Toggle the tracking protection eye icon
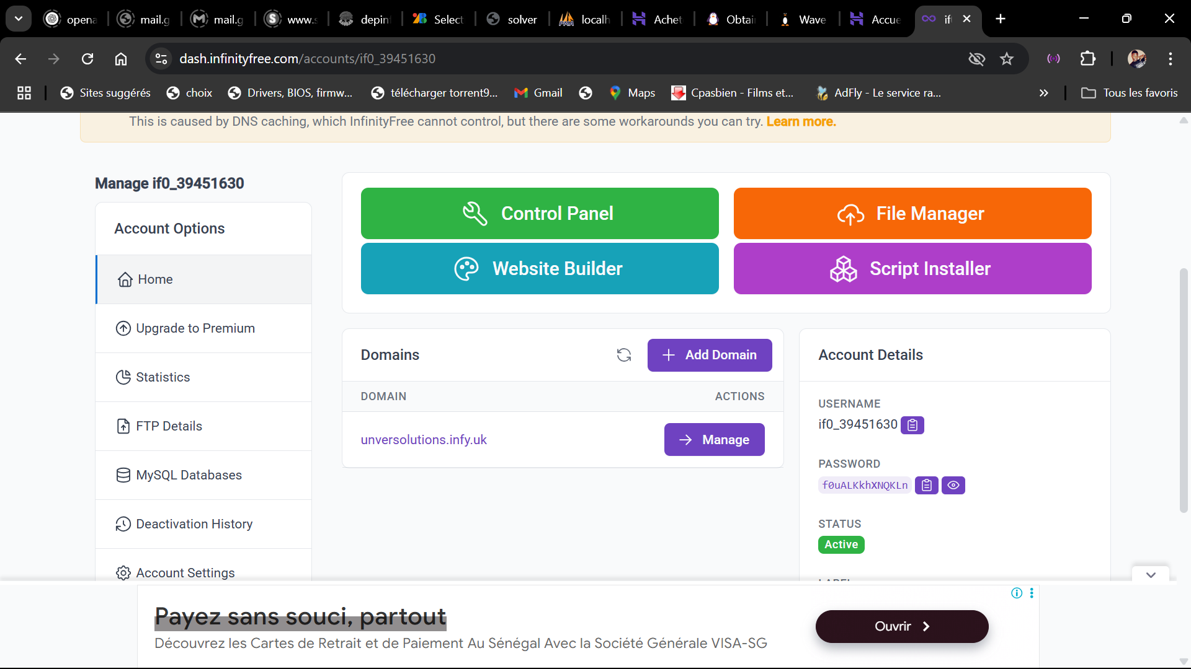The image size is (1191, 669). point(976,59)
